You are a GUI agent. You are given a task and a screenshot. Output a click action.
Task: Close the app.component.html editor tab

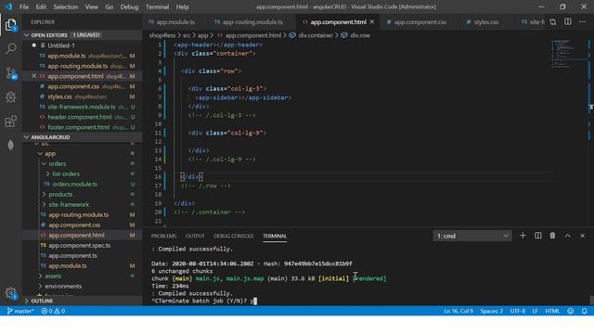[372, 22]
